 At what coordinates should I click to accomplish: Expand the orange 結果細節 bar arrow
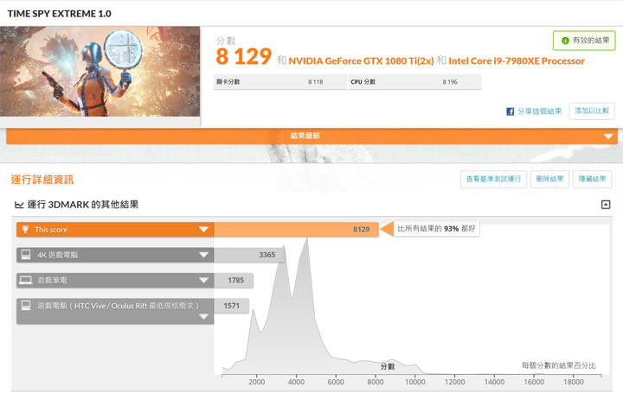click(x=608, y=136)
